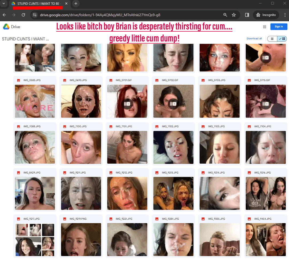Open the Chrome three-dot menu
The image size is (289, 259).
coord(284,15)
